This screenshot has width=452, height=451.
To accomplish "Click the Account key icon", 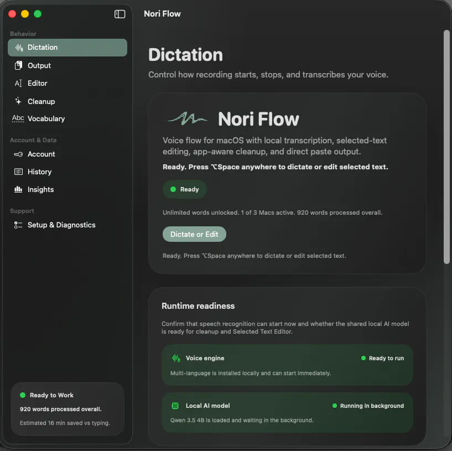I will [18, 154].
